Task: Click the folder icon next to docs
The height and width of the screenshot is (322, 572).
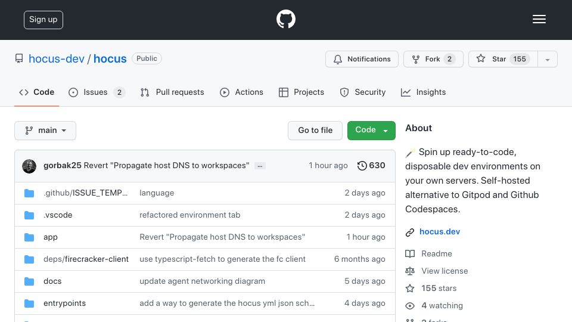Action: 29,281
